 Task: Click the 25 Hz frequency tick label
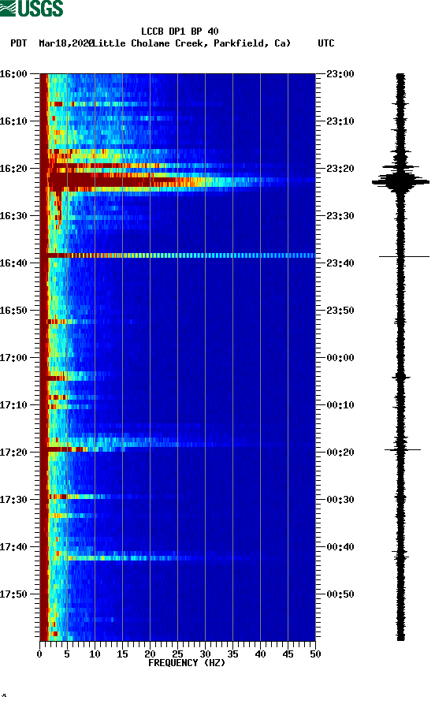177,654
